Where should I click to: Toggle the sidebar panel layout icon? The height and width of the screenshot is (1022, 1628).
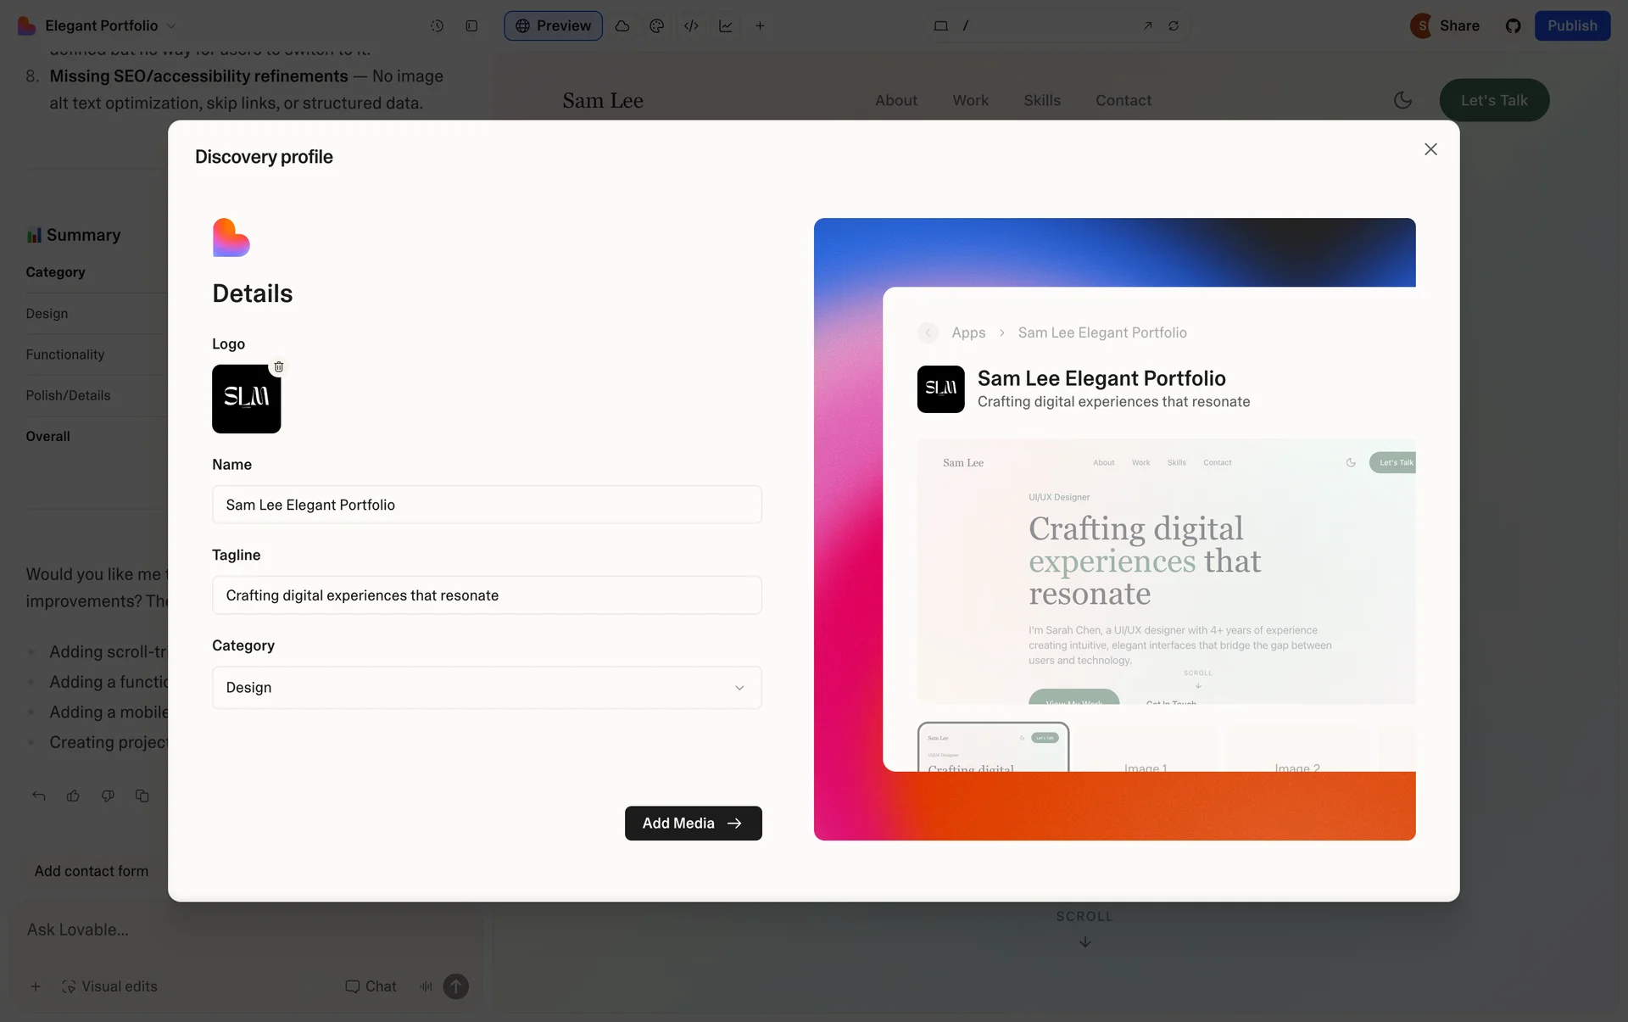[471, 25]
